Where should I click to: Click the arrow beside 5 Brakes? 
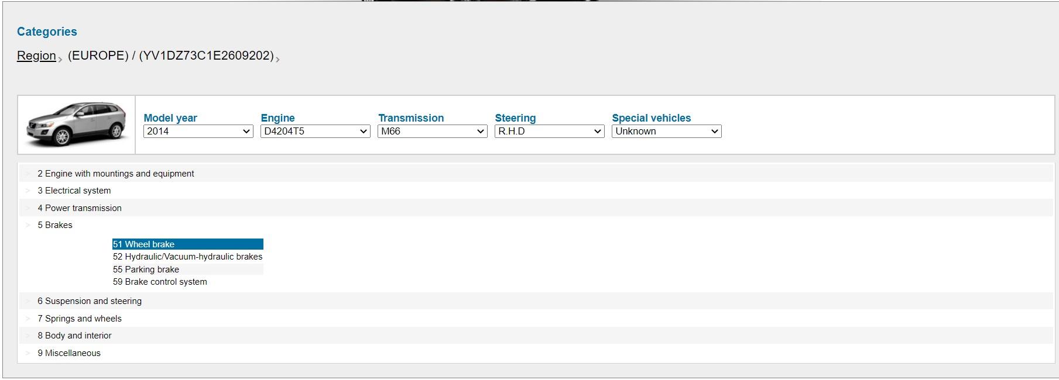pos(28,225)
